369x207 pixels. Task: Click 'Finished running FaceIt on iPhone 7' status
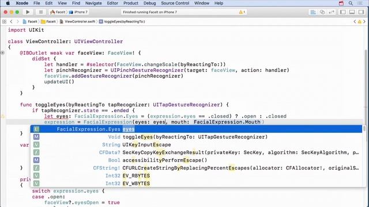point(150,12)
